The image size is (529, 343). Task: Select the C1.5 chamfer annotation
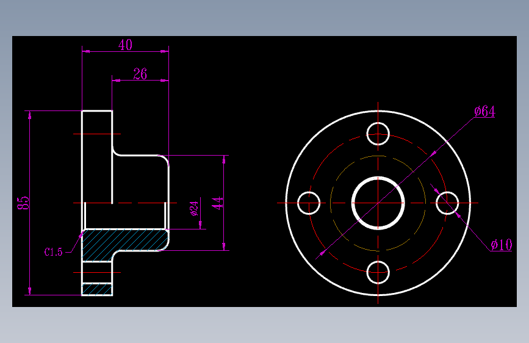coord(53,252)
